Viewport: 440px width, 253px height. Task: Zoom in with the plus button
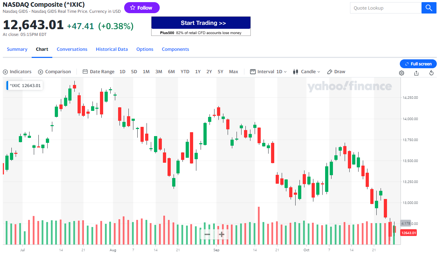click(x=222, y=235)
